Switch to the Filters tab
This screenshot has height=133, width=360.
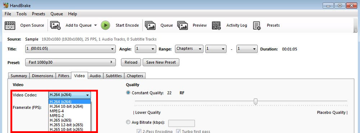pos(64,76)
